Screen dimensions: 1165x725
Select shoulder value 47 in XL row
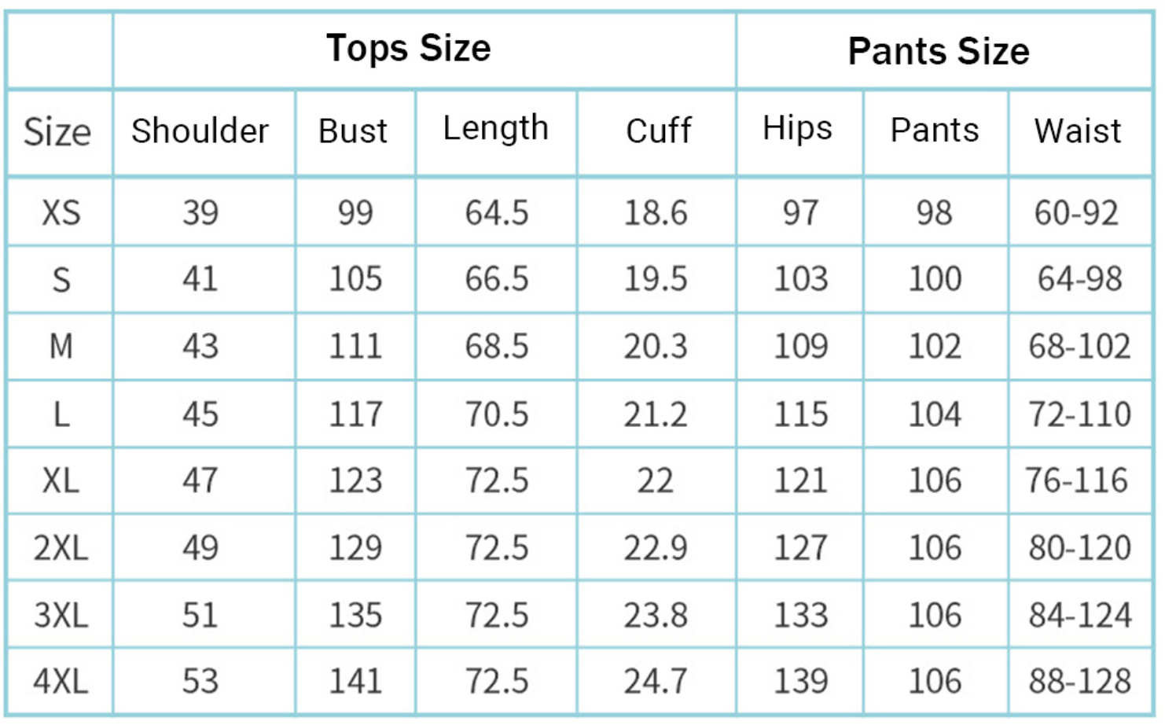click(x=200, y=480)
